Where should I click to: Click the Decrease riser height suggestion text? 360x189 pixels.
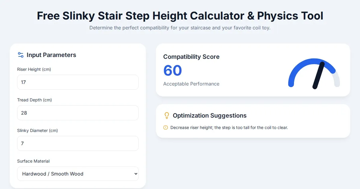pyautogui.click(x=229, y=127)
